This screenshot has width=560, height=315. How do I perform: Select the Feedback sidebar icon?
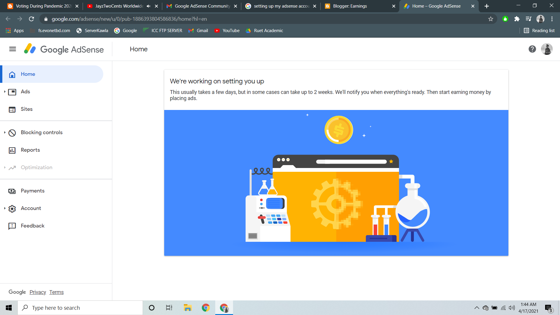[x=12, y=226]
